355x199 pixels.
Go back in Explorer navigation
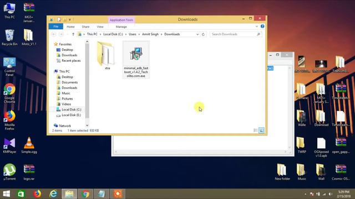[x=54, y=34]
